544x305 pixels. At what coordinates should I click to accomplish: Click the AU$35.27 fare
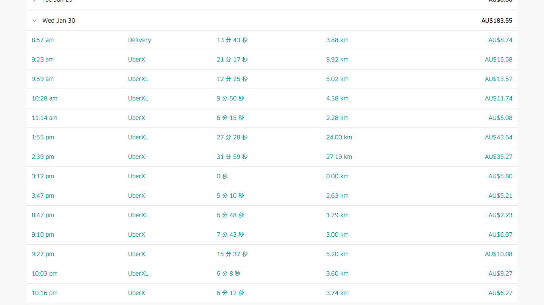coord(499,157)
